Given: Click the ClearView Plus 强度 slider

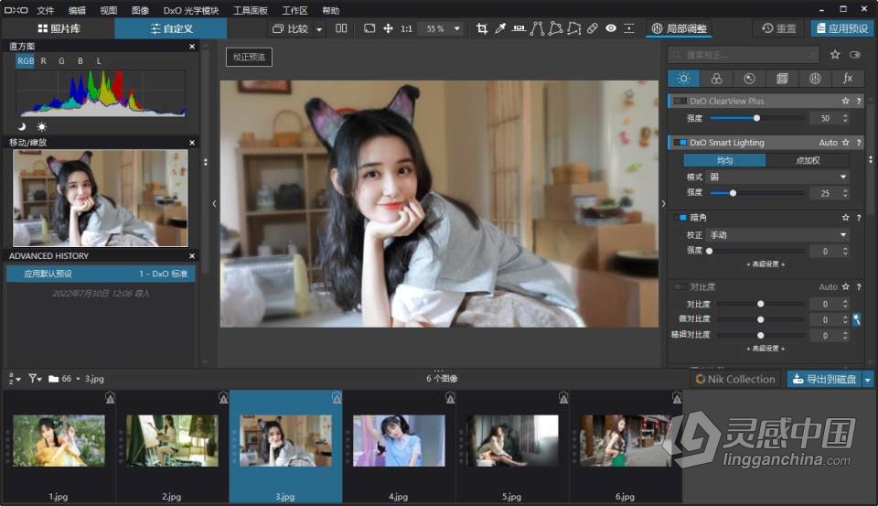Looking at the screenshot, I should 757,118.
